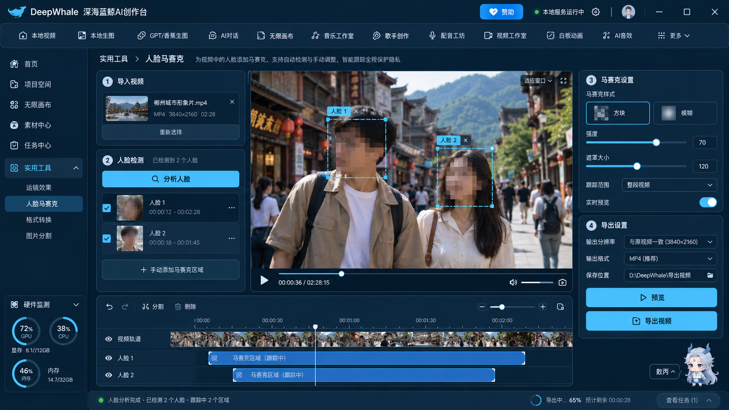This screenshot has height=410, width=729.
Task: Open more options for 人脸 2
Action: [x=232, y=238]
